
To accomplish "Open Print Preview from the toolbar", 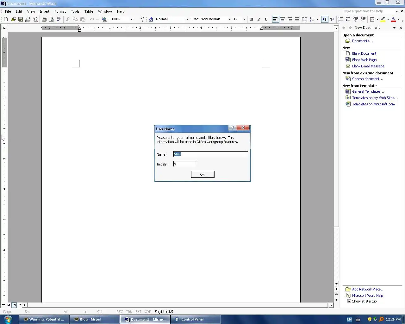I will point(51,19).
